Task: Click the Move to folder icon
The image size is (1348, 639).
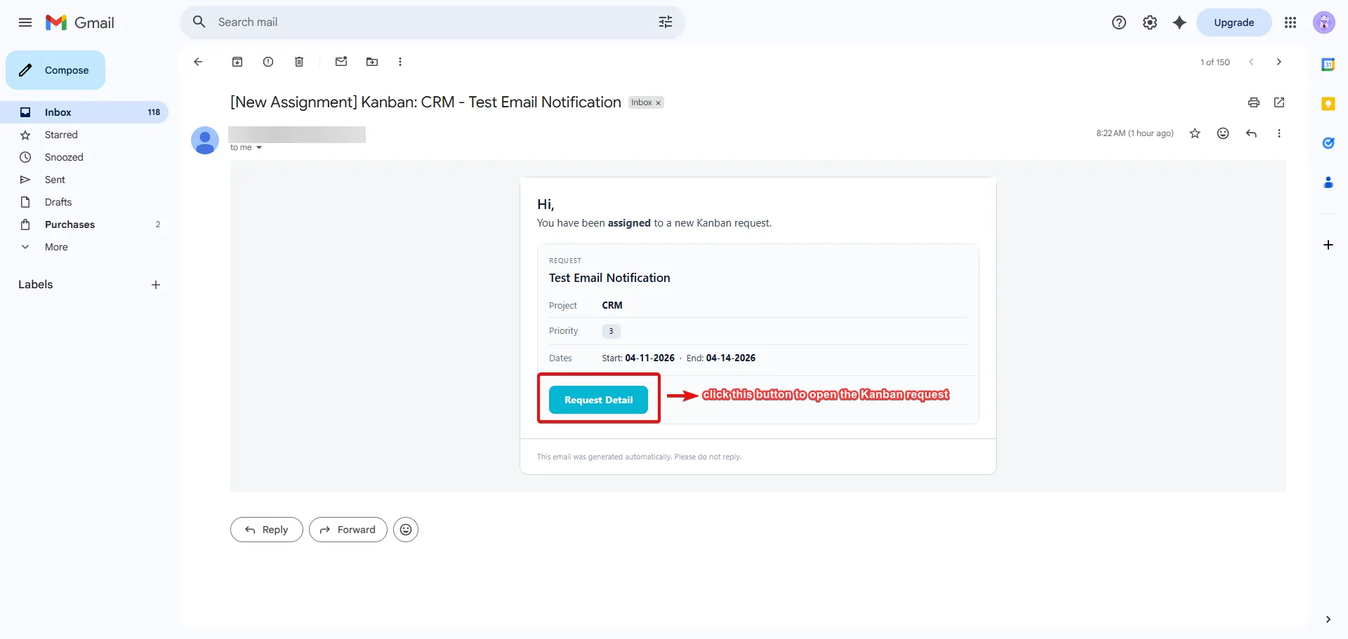Action: coord(372,62)
